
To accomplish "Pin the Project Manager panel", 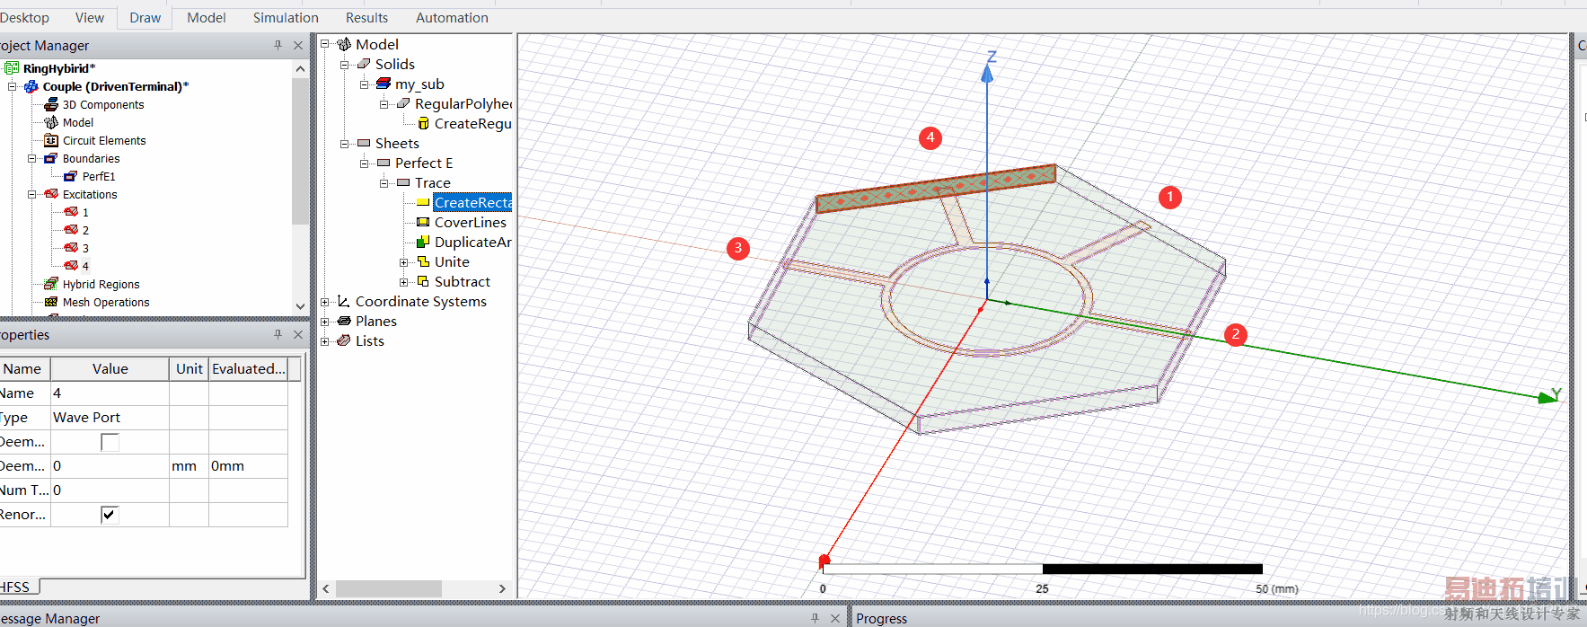I will 278,45.
